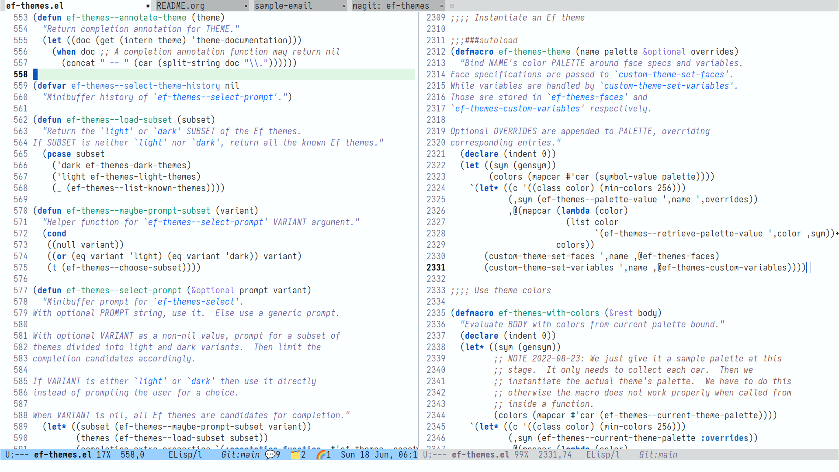Click ef-themes.el buffer name in right mode line
Viewport: 839px width, 472px height.
[480, 455]
